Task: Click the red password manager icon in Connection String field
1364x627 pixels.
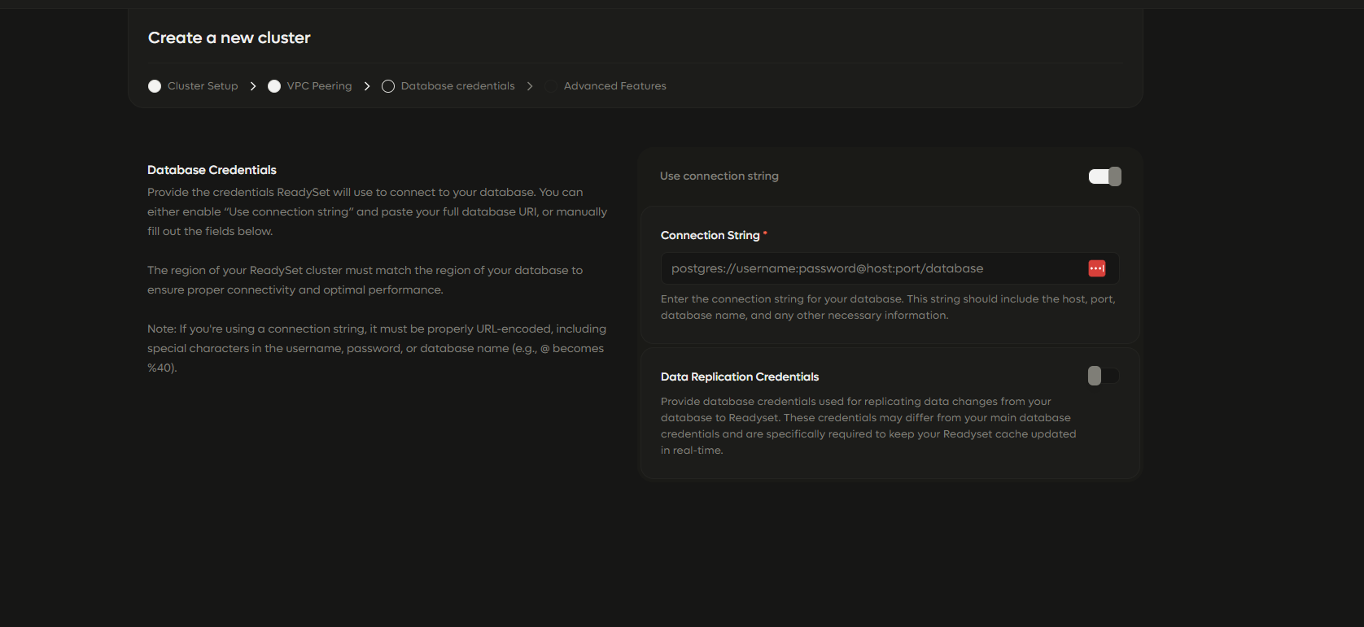Action: pos(1097,268)
